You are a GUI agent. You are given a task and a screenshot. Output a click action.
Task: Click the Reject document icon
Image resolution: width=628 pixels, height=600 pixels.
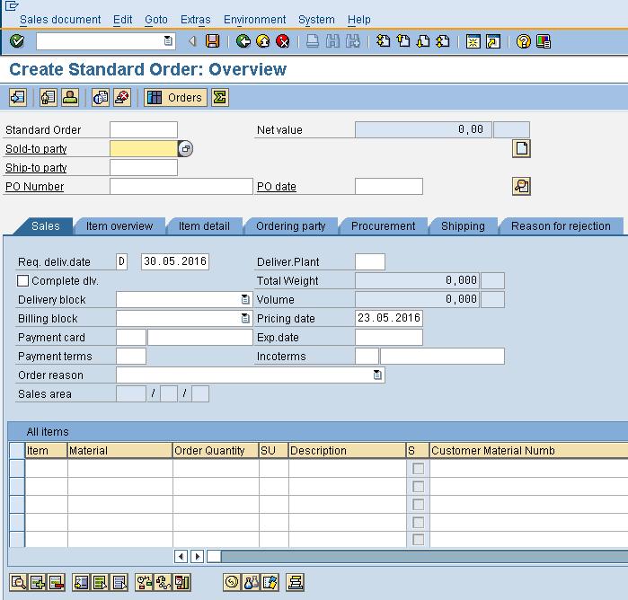[122, 97]
